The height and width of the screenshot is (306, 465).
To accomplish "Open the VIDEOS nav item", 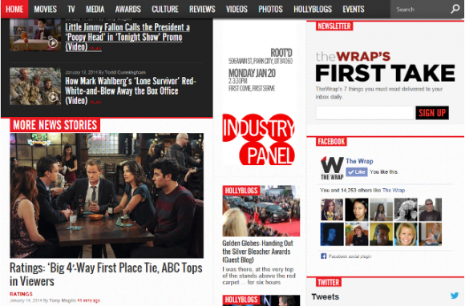I will [237, 9].
